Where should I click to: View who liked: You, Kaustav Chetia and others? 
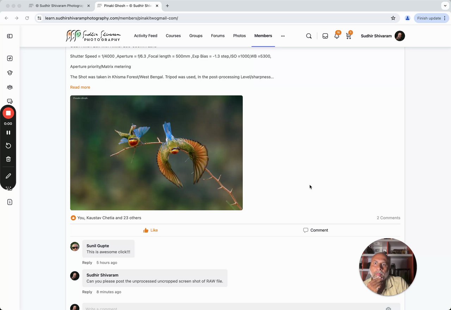109,218
